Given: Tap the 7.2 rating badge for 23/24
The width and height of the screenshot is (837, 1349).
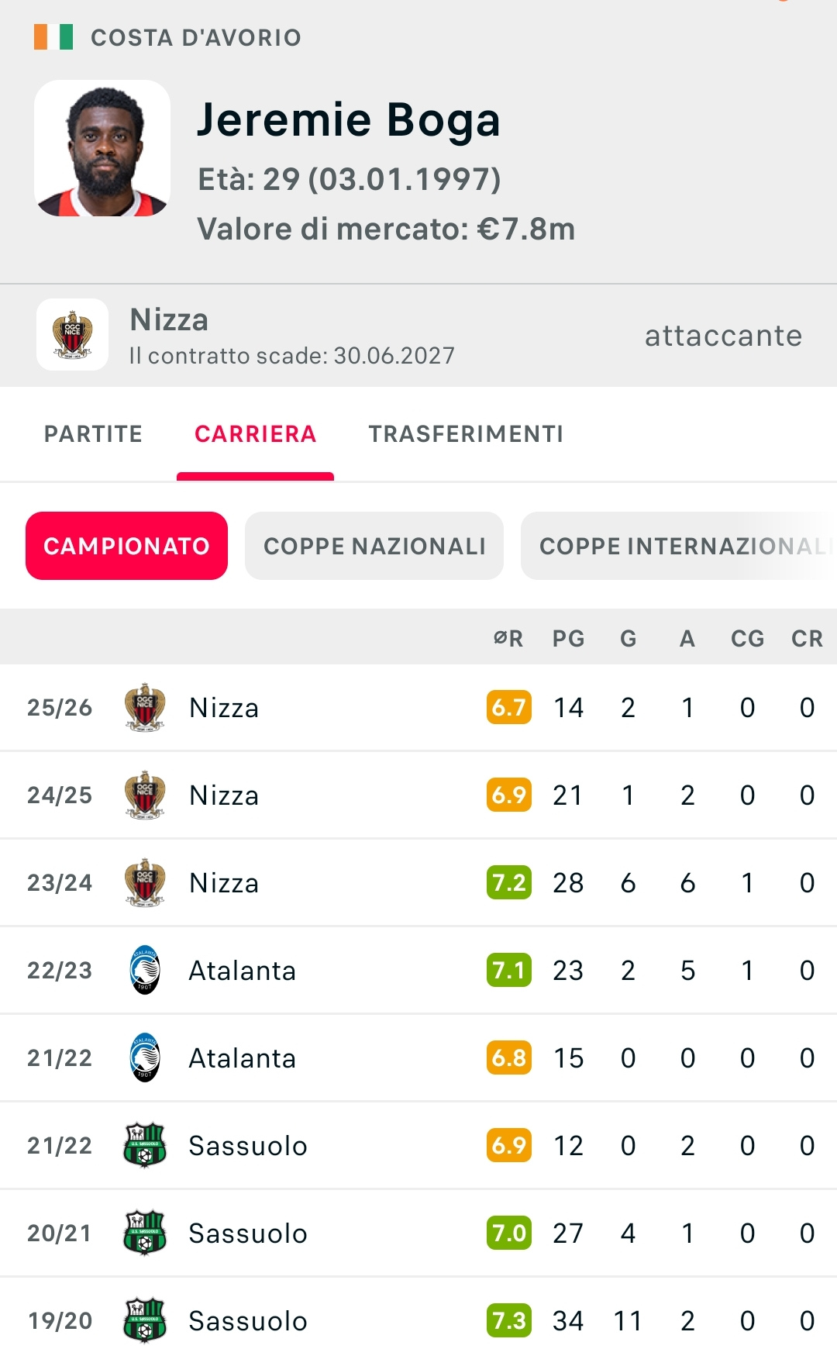Looking at the screenshot, I should [509, 882].
